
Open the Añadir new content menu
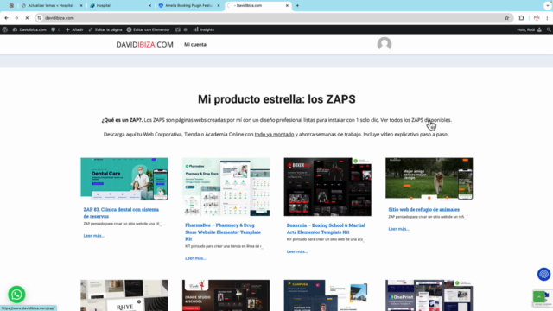tap(75, 29)
